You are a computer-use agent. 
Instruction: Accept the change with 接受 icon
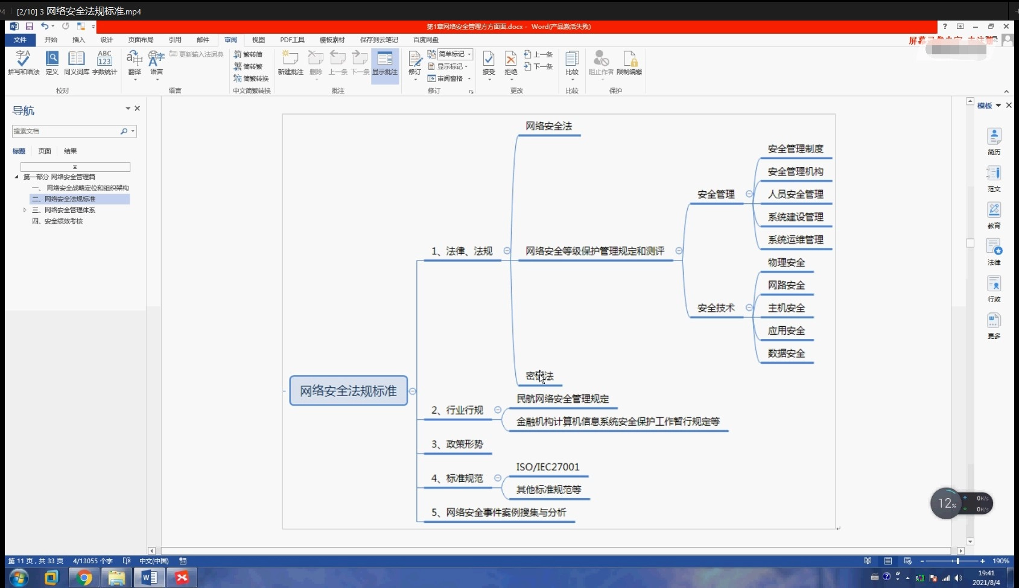pos(489,60)
